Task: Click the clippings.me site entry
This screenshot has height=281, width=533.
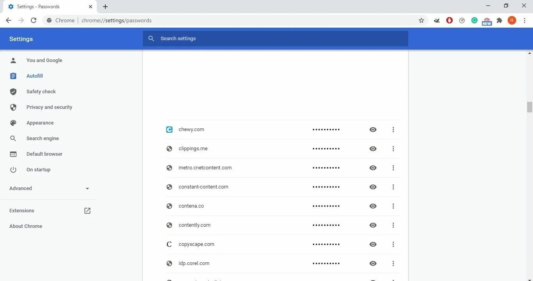Action: [193, 149]
